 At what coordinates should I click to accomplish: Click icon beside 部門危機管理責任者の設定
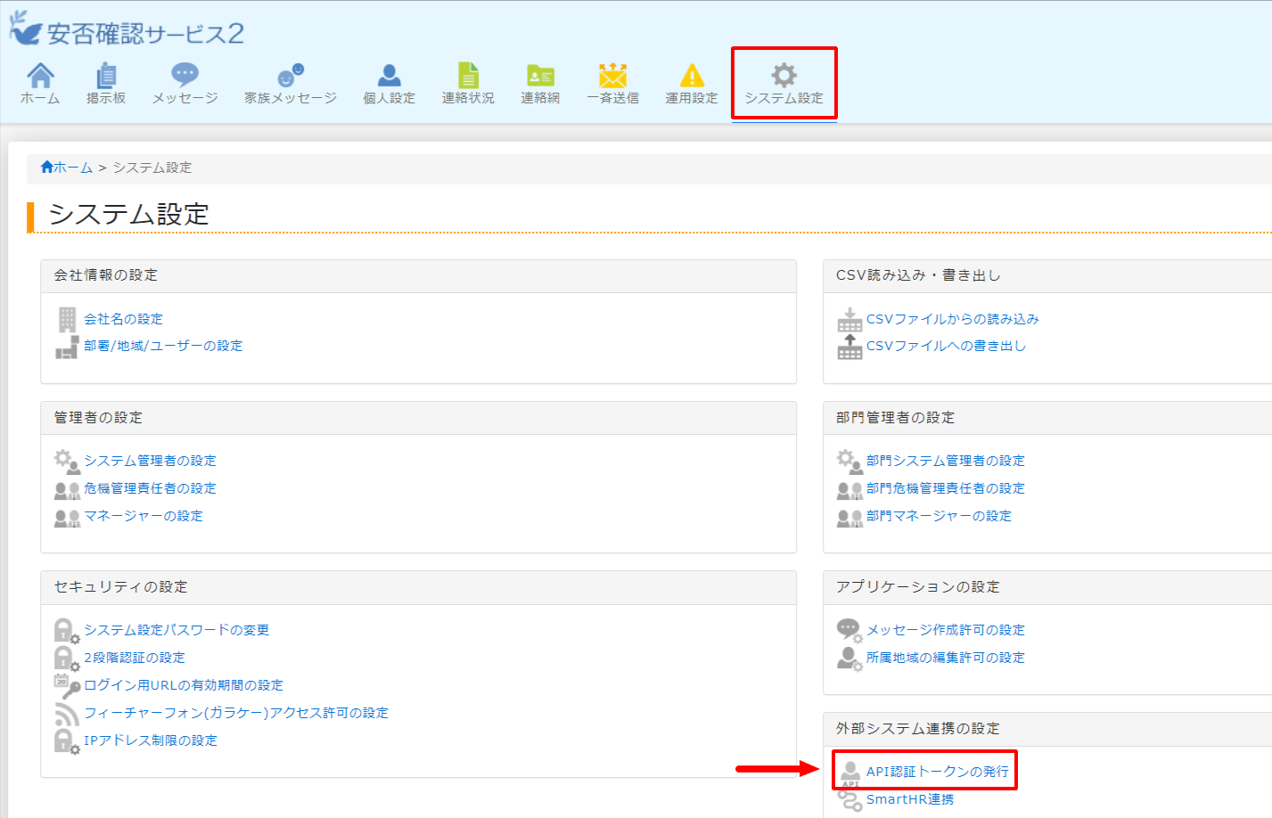[850, 489]
